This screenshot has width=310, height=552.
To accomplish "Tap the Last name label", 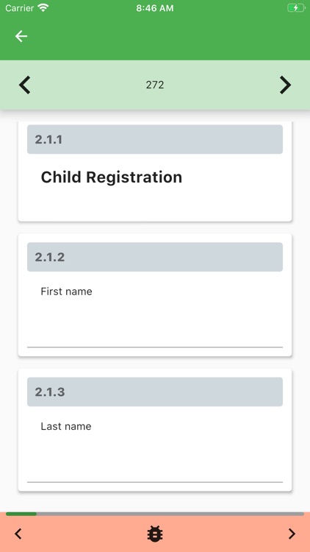I will click(66, 426).
